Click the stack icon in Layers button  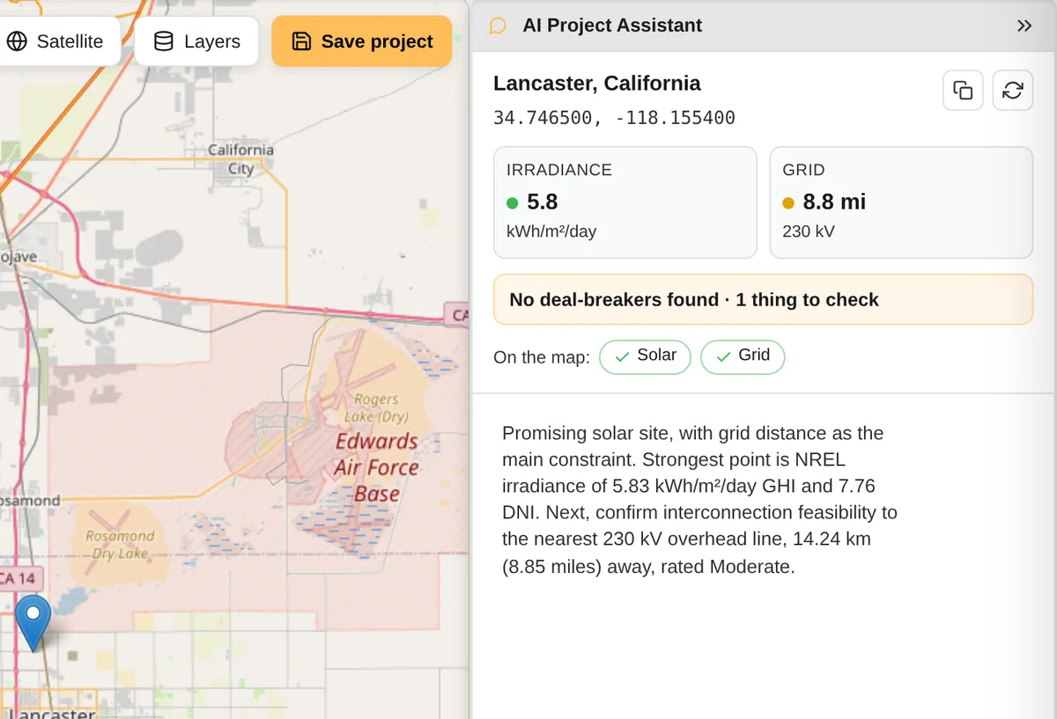[164, 41]
